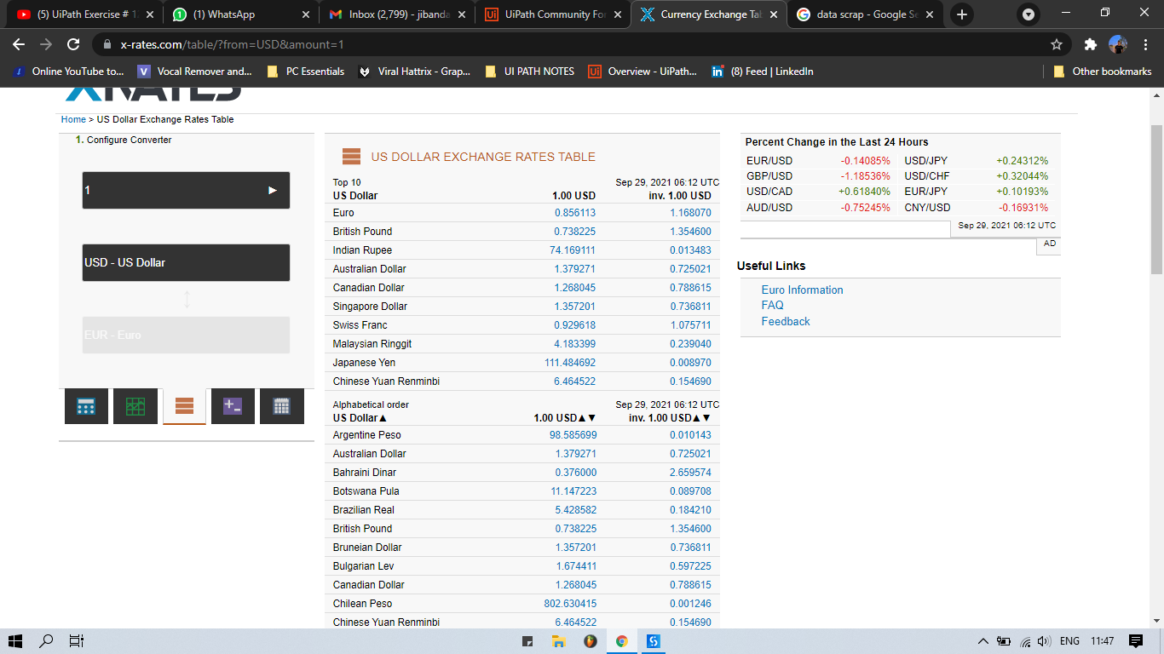Open Vocal Remover bookmark
The image size is (1164, 654).
pyautogui.click(x=195, y=72)
